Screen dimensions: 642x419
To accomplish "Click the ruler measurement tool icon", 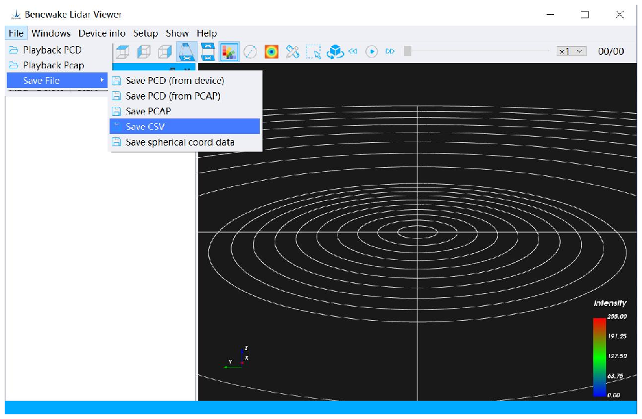I will [x=292, y=51].
